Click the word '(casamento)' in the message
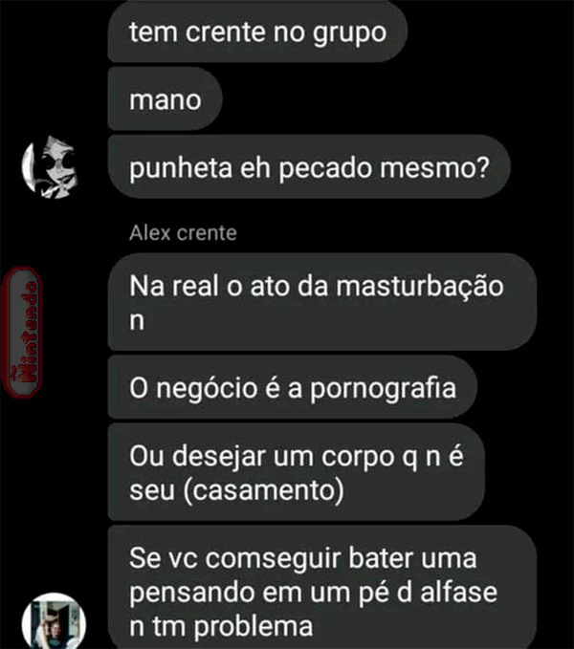Image resolution: width=574 pixels, height=649 pixels. (x=263, y=491)
